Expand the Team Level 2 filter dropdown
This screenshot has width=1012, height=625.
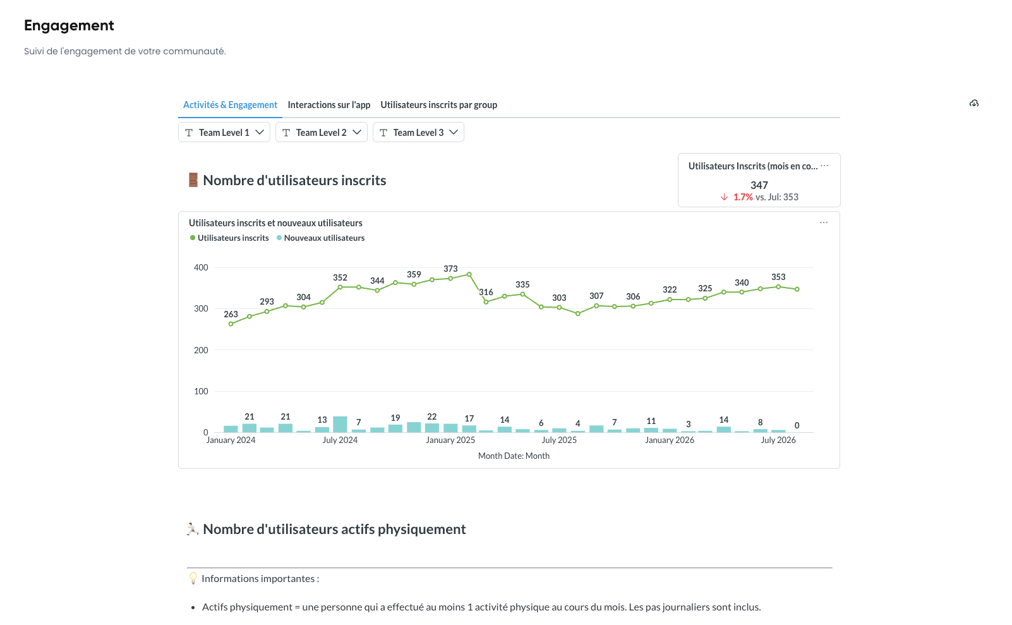point(322,132)
